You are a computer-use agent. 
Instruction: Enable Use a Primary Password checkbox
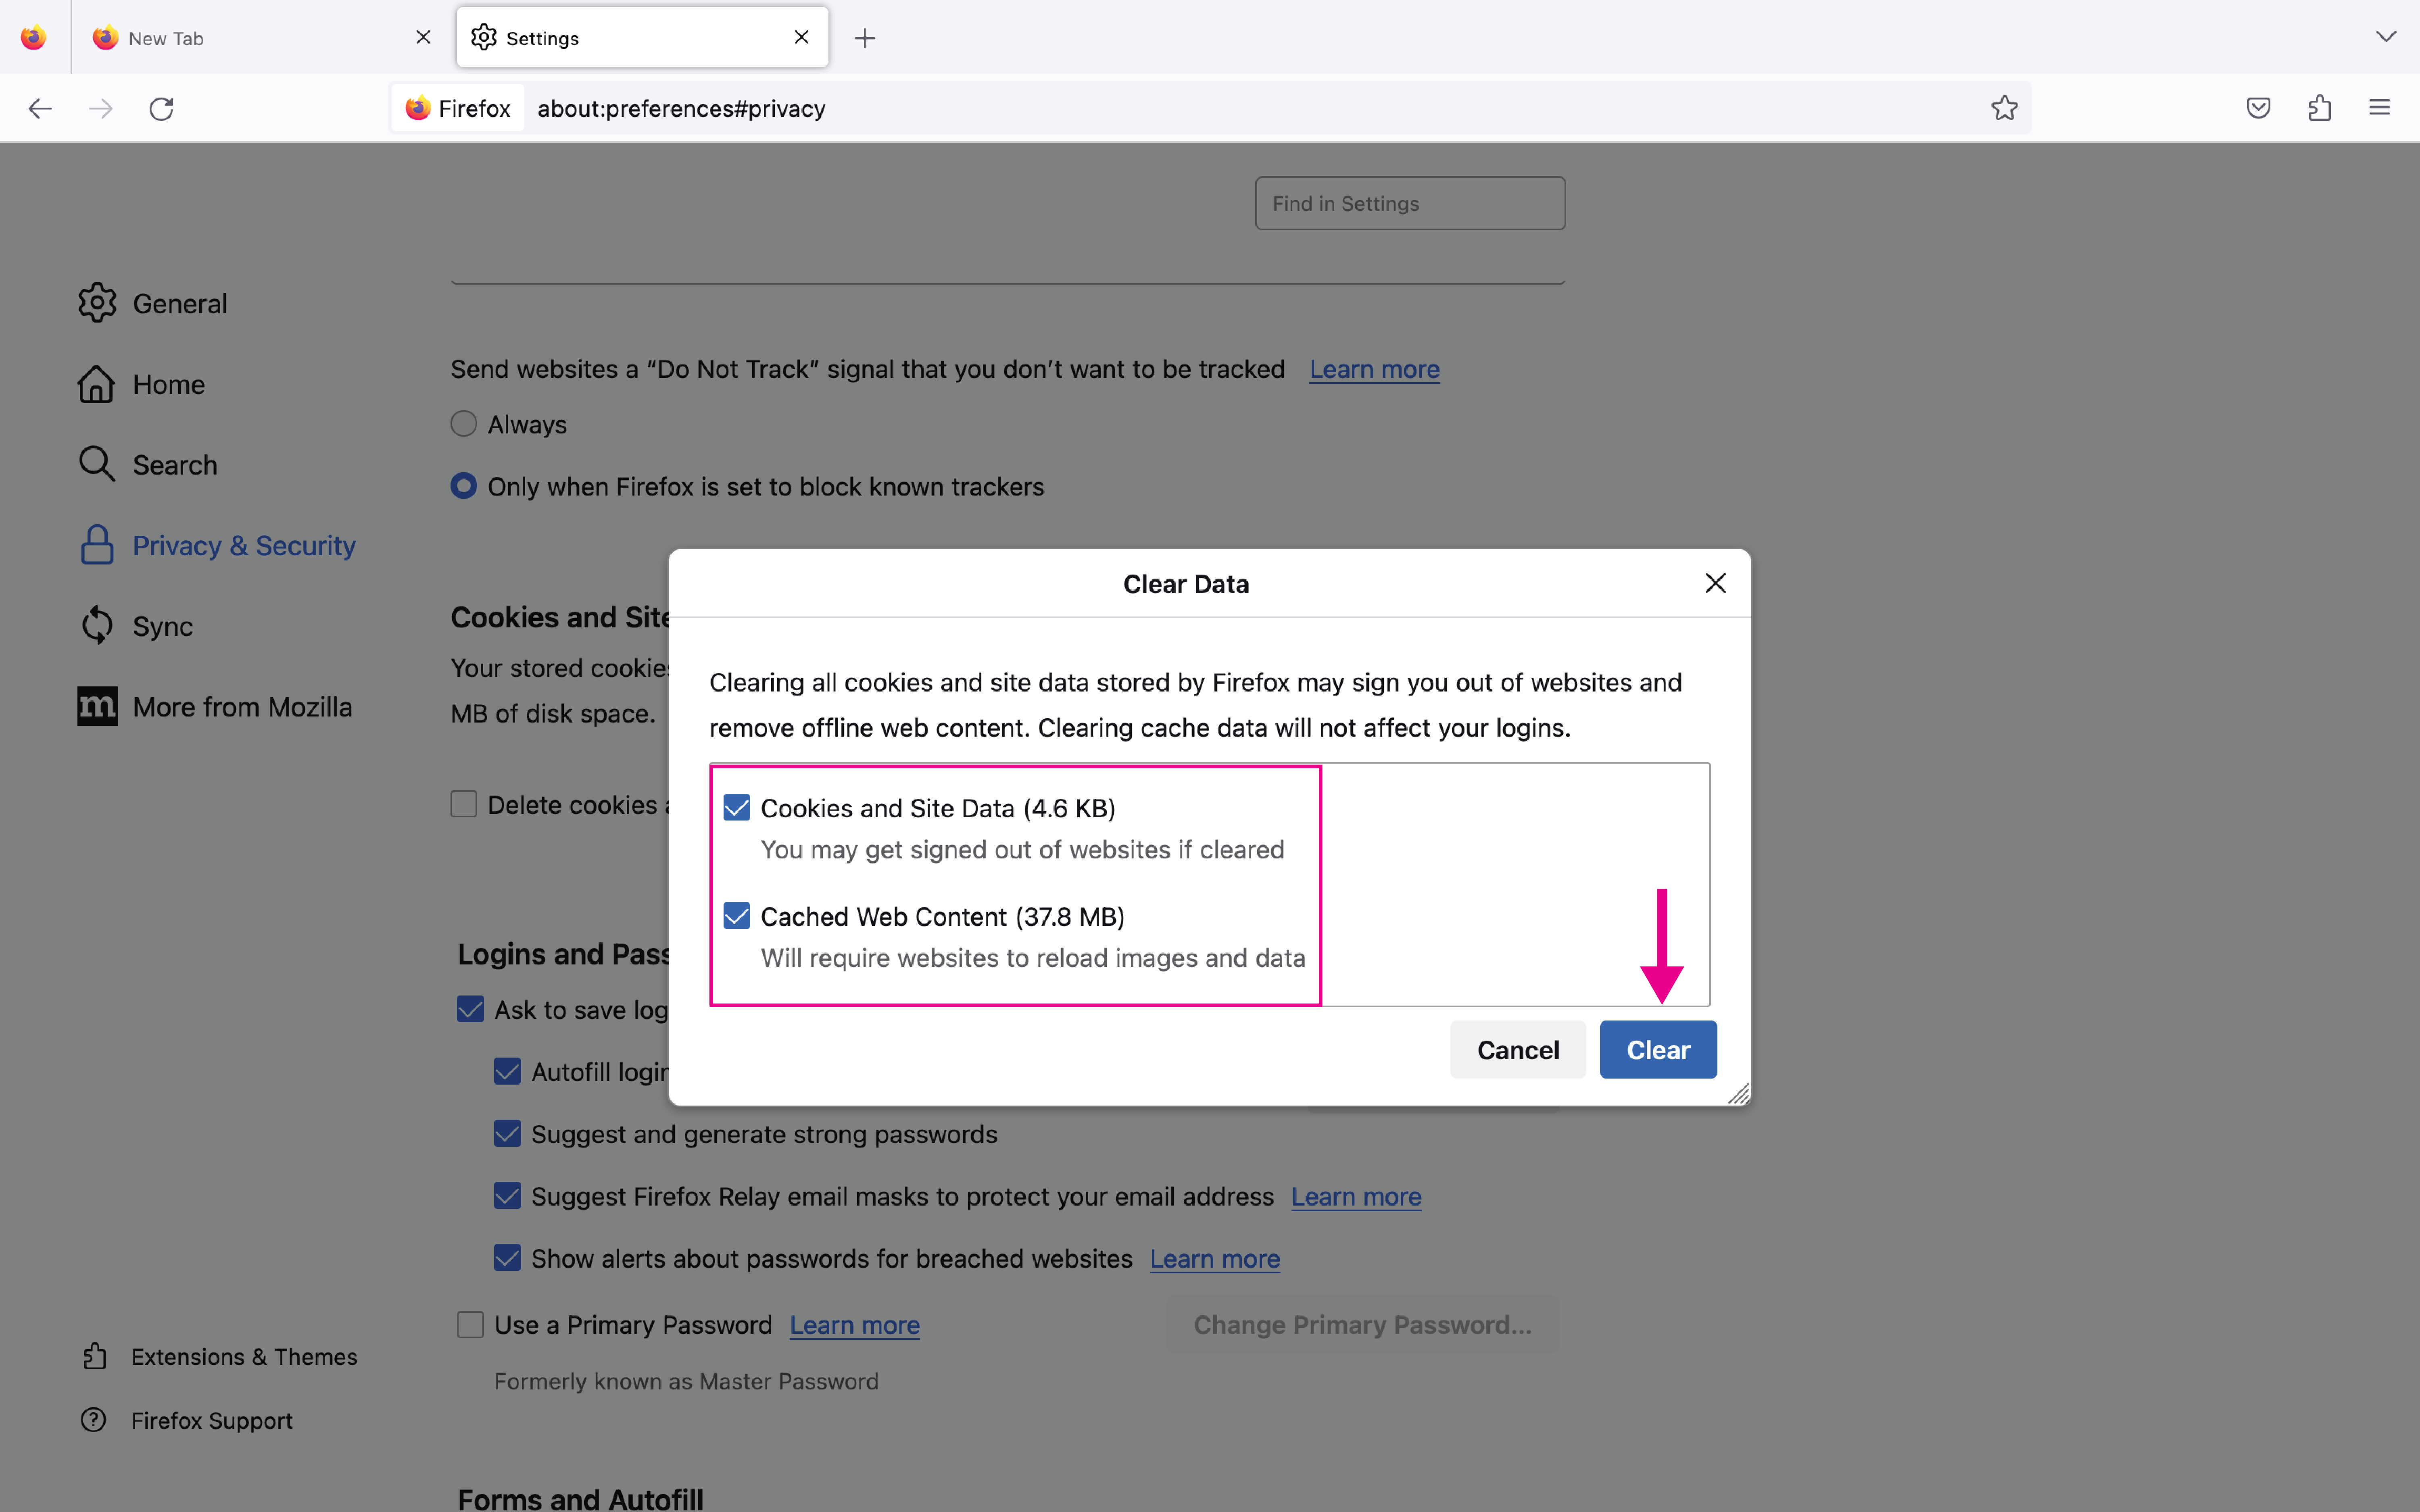coord(470,1324)
